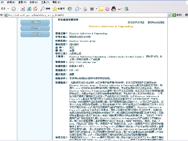Click the yellow note toolbar icon
This screenshot has height=141, width=188.
pos(101,9)
